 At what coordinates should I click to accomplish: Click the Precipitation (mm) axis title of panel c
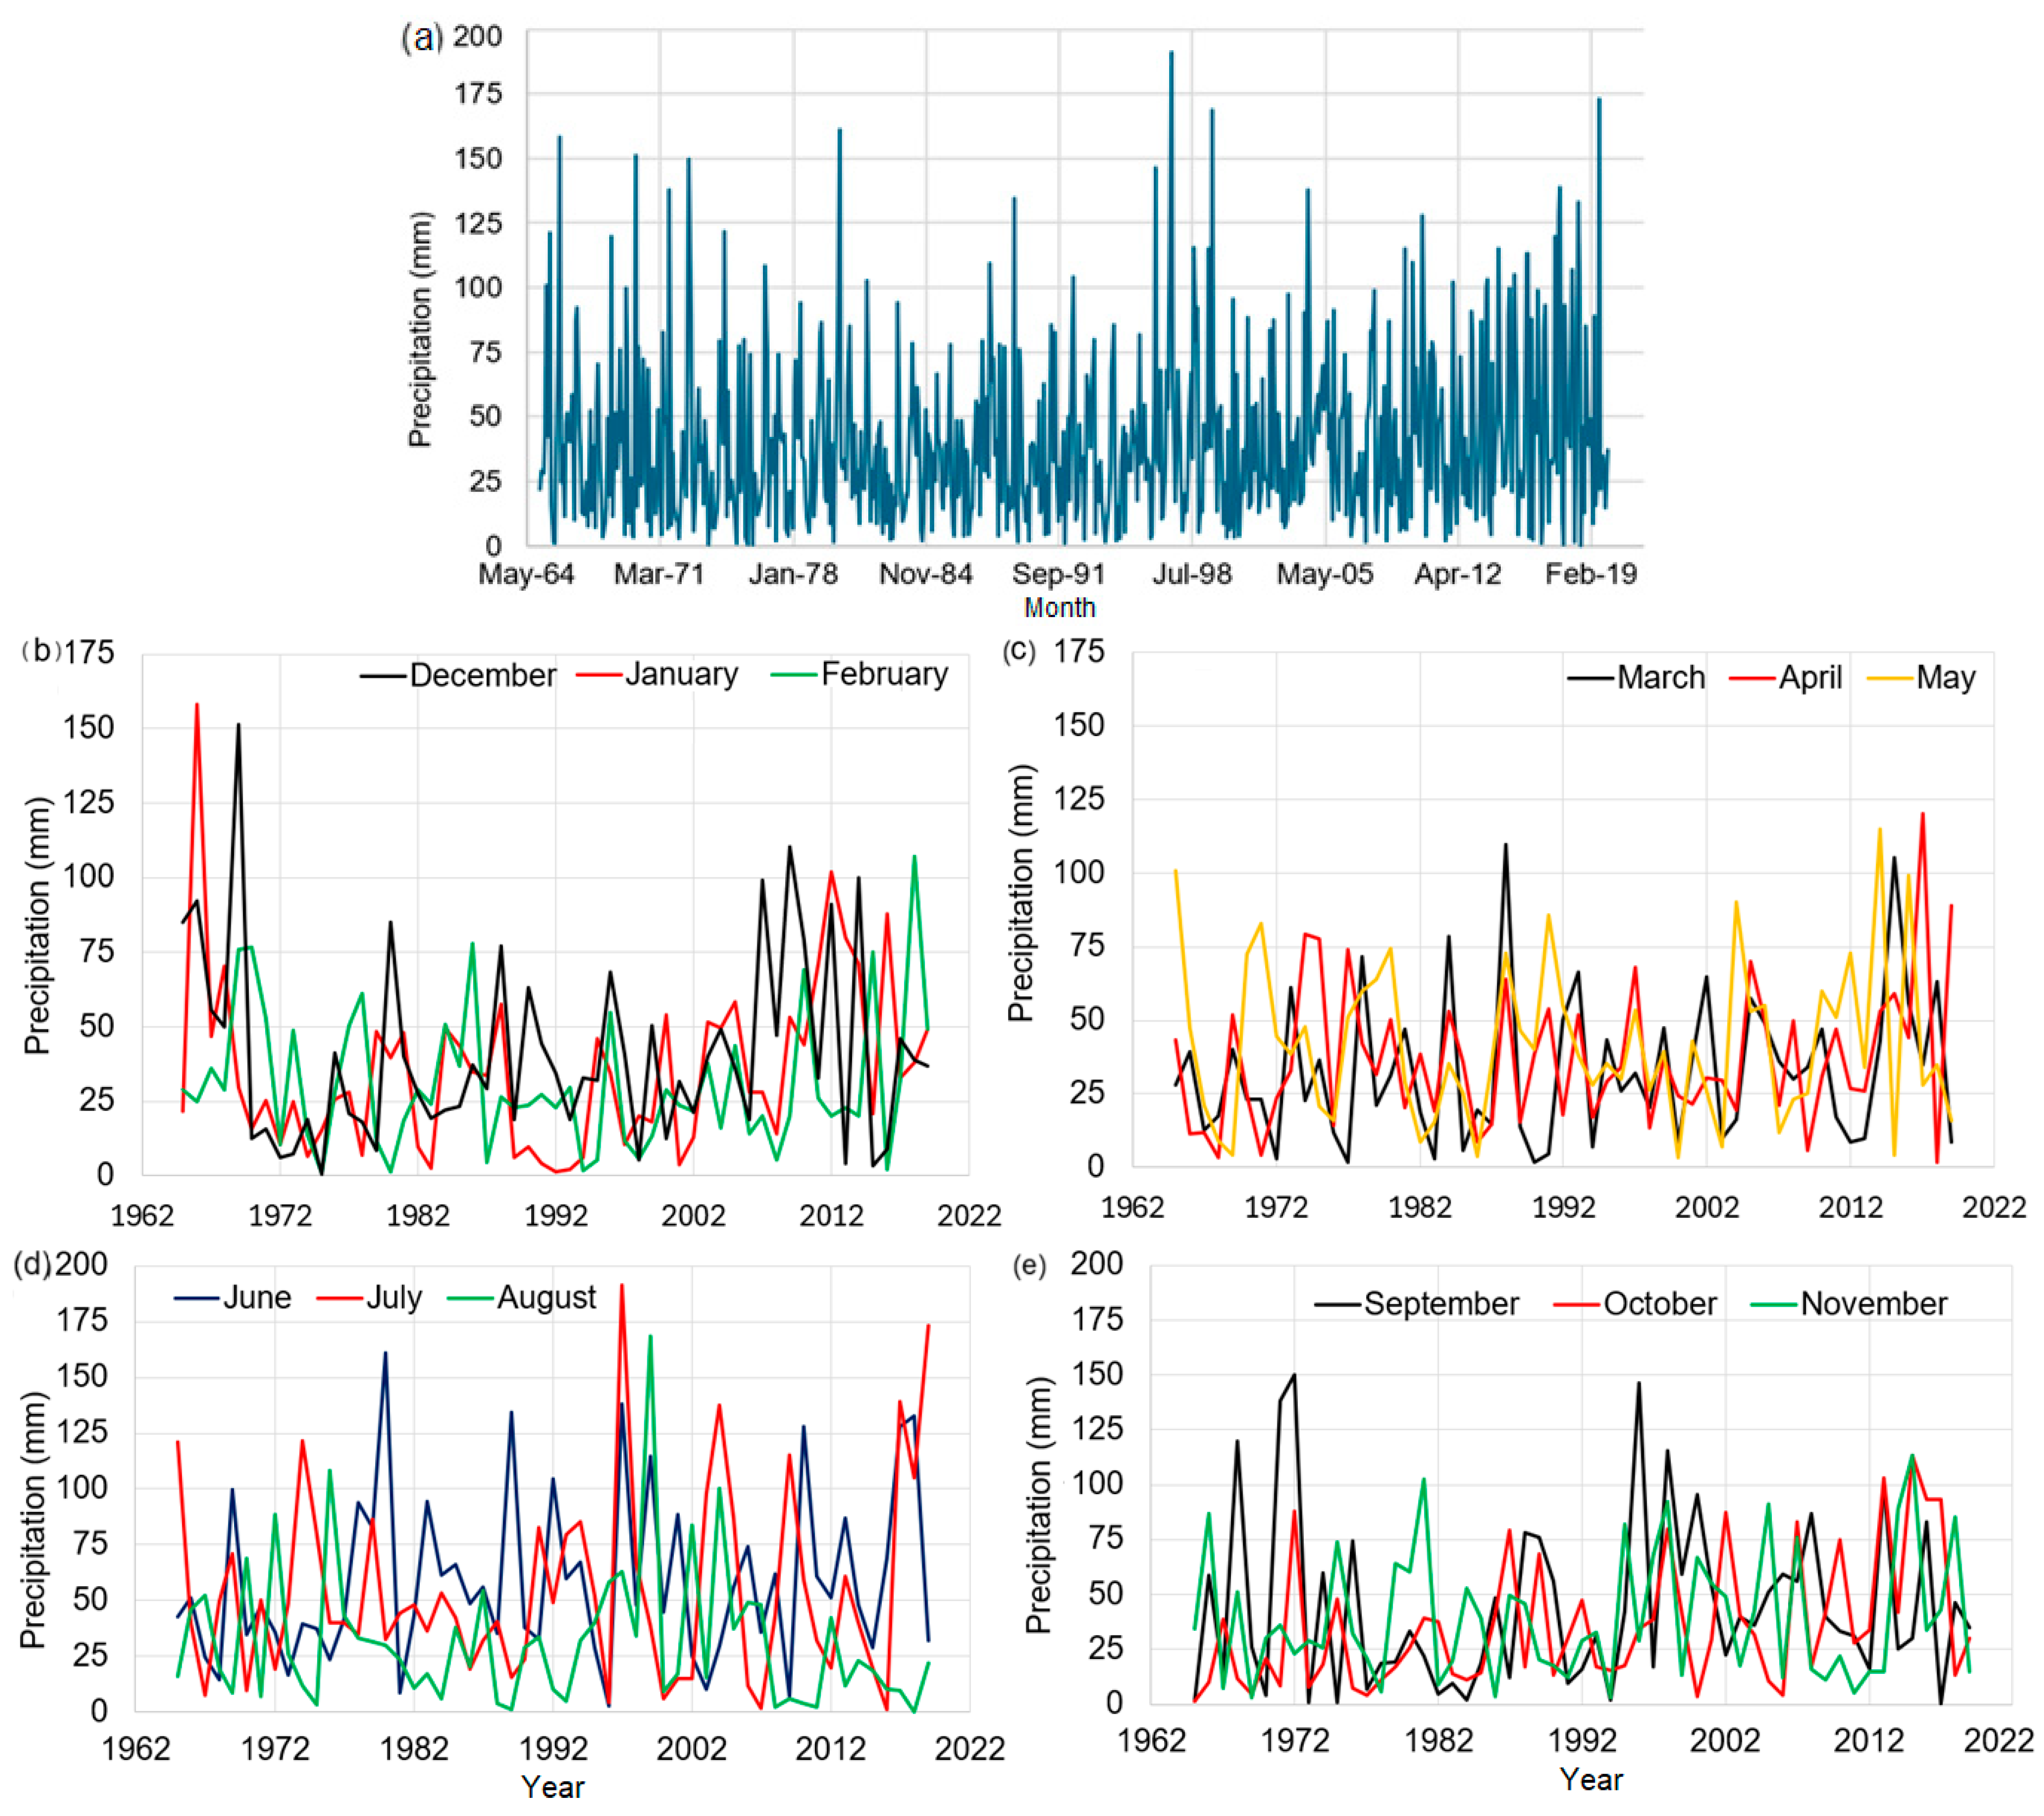tap(1021, 893)
